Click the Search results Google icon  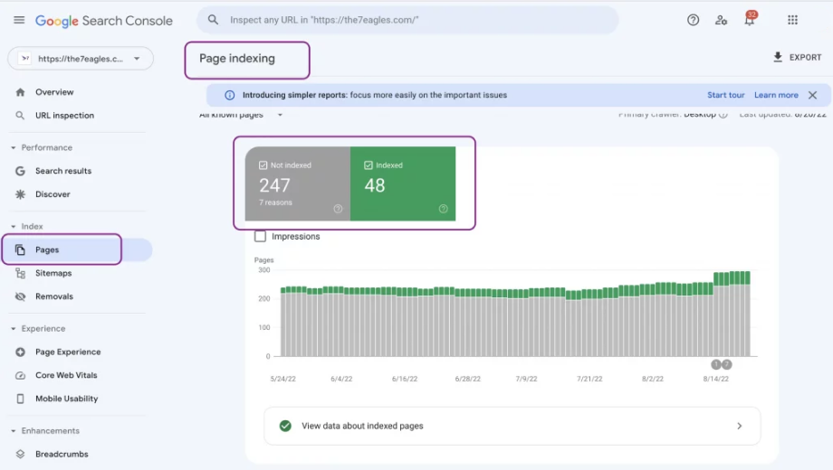[20, 171]
